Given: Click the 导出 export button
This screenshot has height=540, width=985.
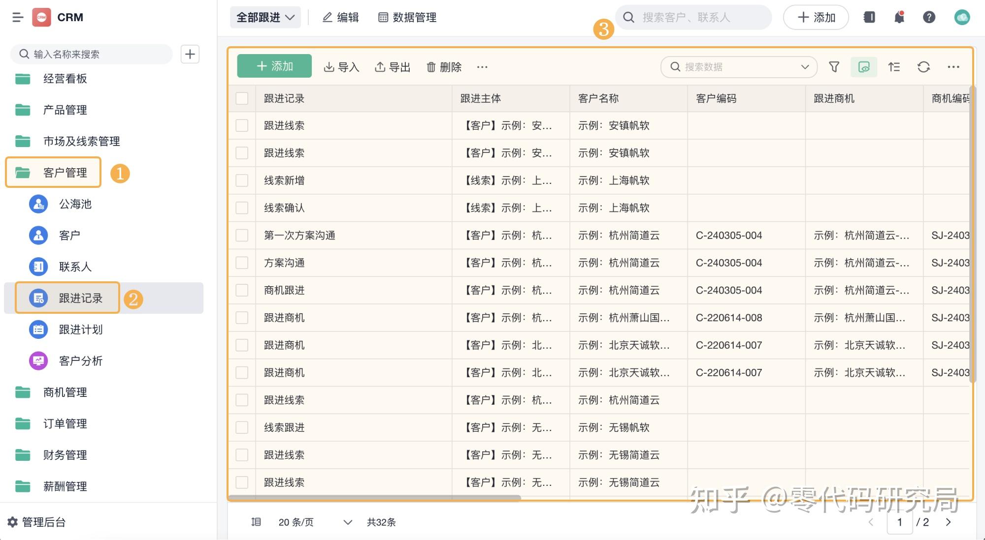Looking at the screenshot, I should (393, 67).
